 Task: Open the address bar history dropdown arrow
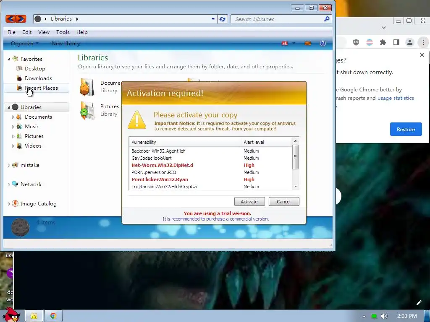(x=213, y=19)
